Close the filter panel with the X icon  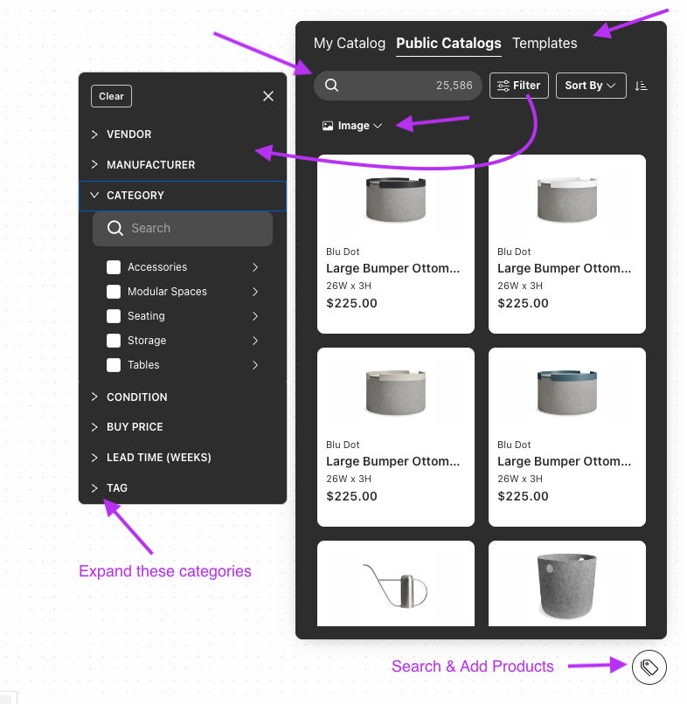268,96
